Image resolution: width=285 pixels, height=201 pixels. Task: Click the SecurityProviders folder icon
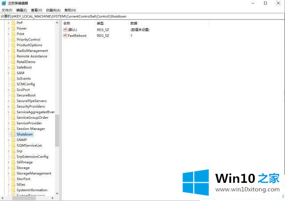[13, 106]
